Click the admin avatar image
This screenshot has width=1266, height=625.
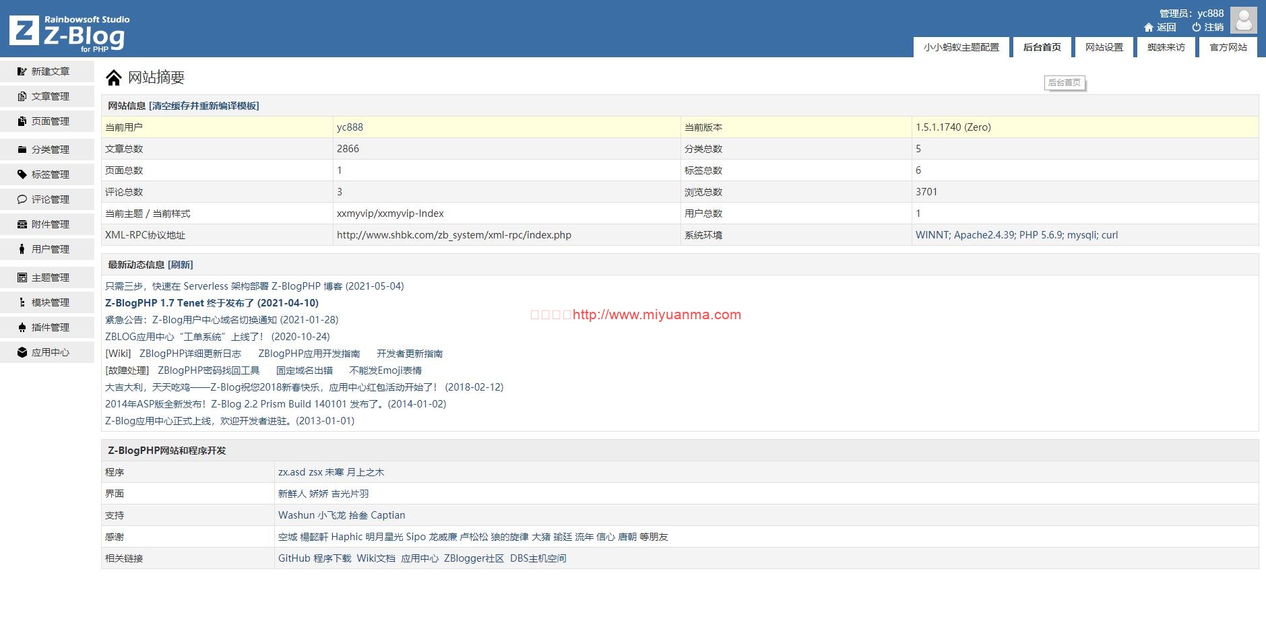click(1243, 20)
